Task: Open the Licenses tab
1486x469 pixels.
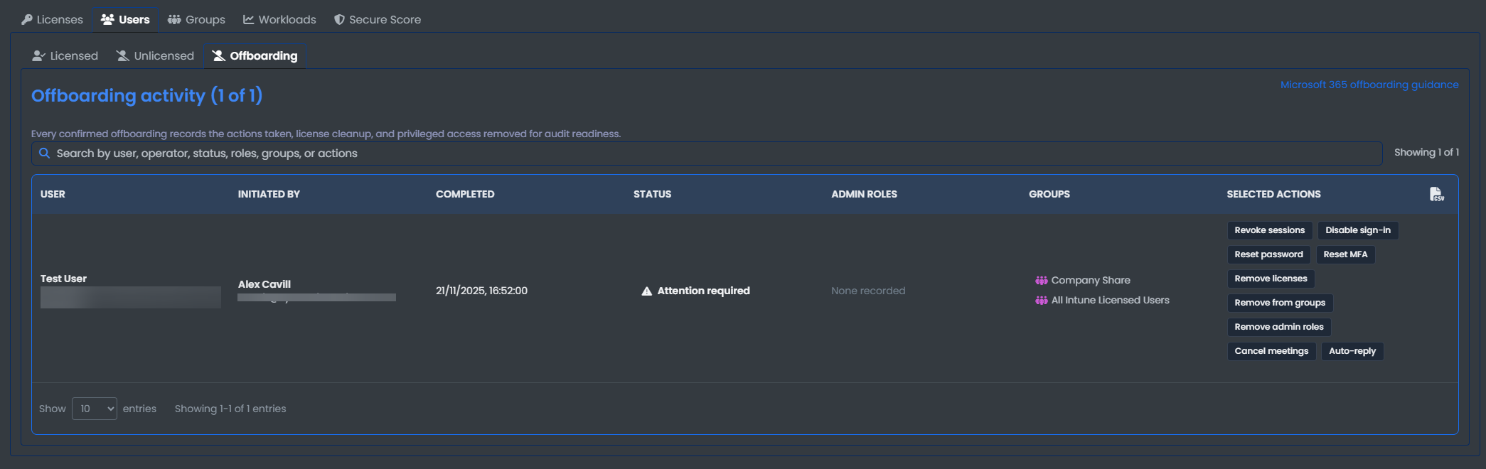Action: pyautogui.click(x=53, y=20)
